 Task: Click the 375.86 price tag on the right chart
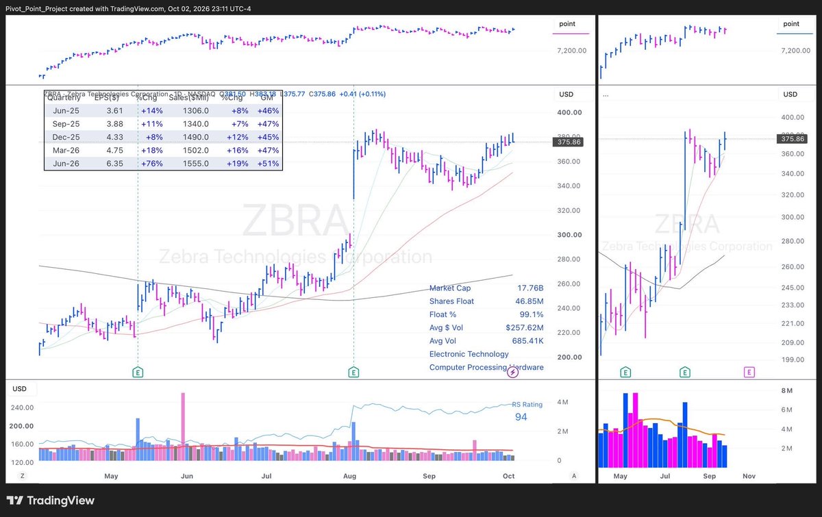coord(793,139)
